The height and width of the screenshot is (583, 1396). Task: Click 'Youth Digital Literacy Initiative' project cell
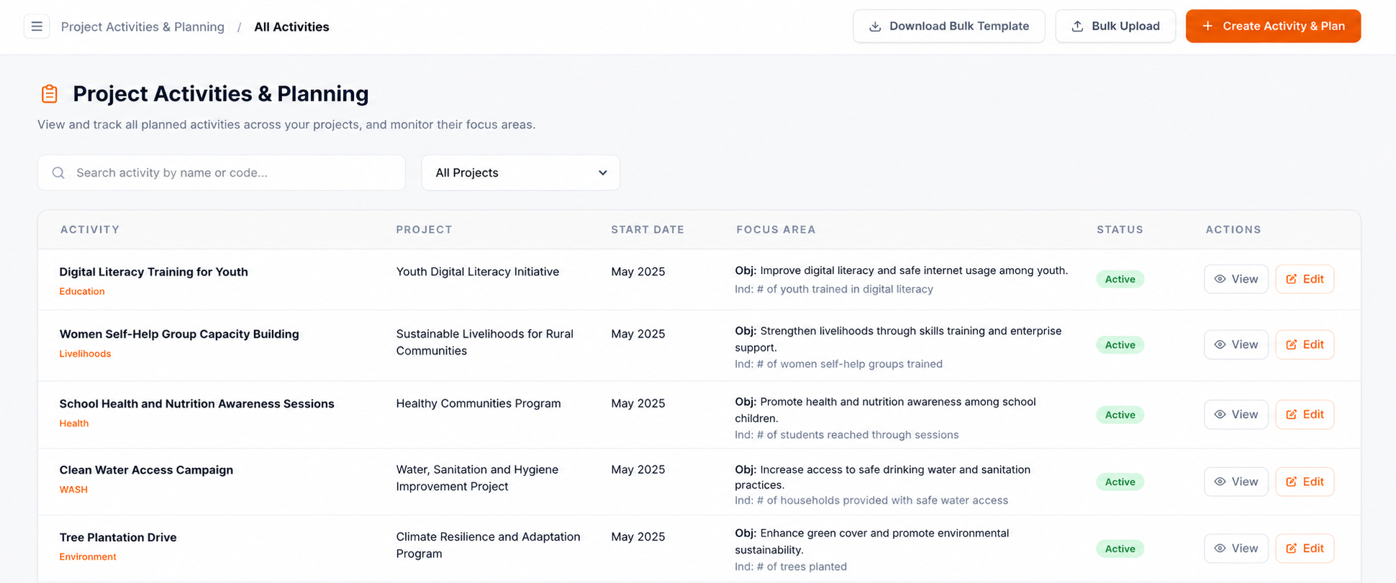[477, 272]
